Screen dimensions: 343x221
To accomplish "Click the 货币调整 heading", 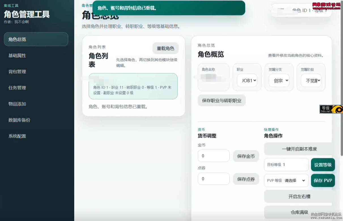I will pos(207,136).
